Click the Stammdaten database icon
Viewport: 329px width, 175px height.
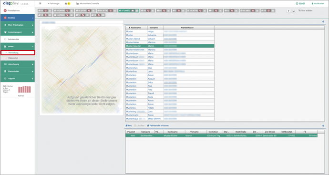(x=5, y=72)
